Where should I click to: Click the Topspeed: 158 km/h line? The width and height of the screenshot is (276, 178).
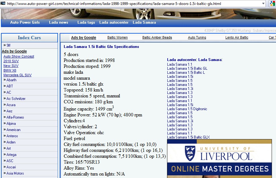click(83, 90)
